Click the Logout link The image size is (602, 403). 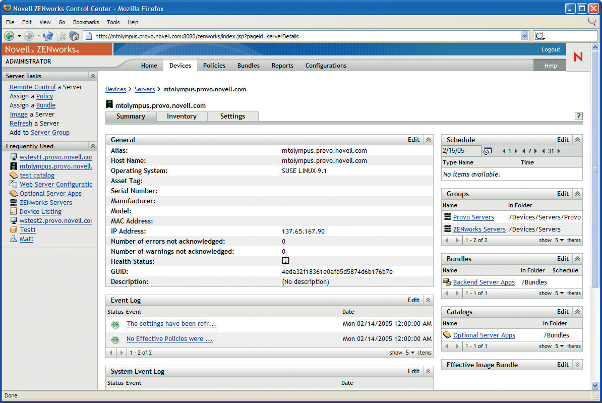click(551, 49)
